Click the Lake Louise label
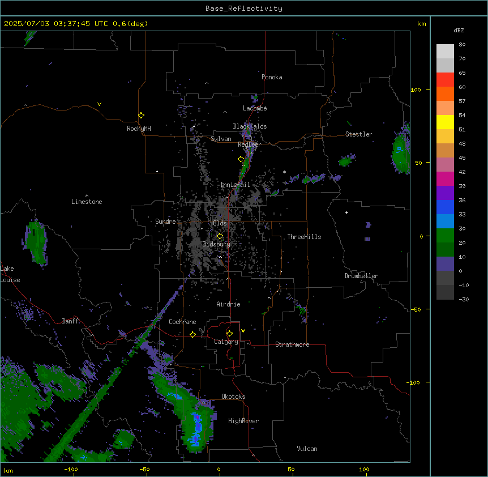Image resolution: width=488 pixels, height=477 pixels. (x=10, y=274)
